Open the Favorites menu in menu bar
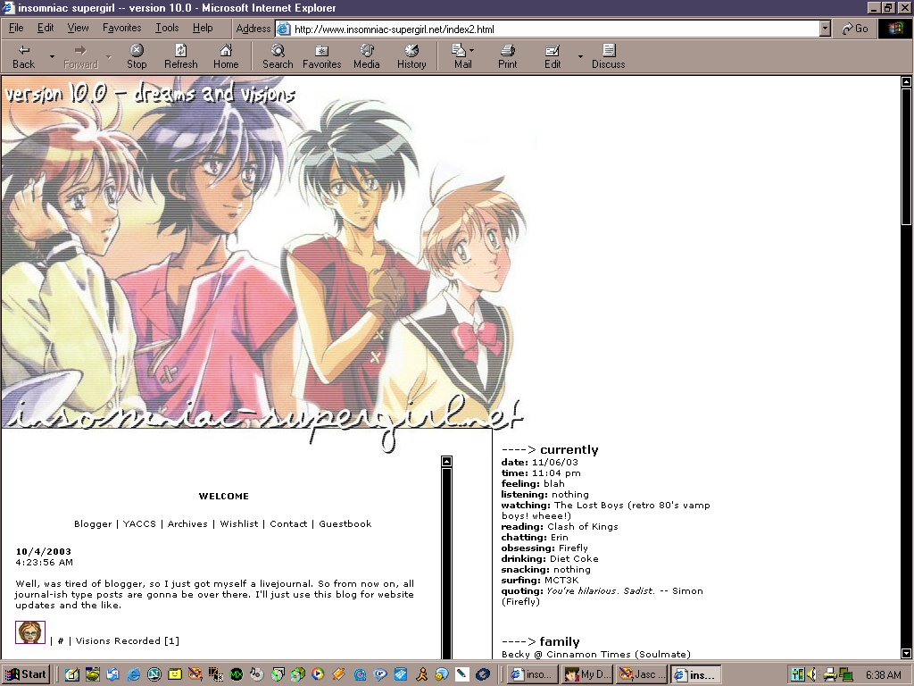Image resolution: width=914 pixels, height=686 pixels. (x=121, y=28)
